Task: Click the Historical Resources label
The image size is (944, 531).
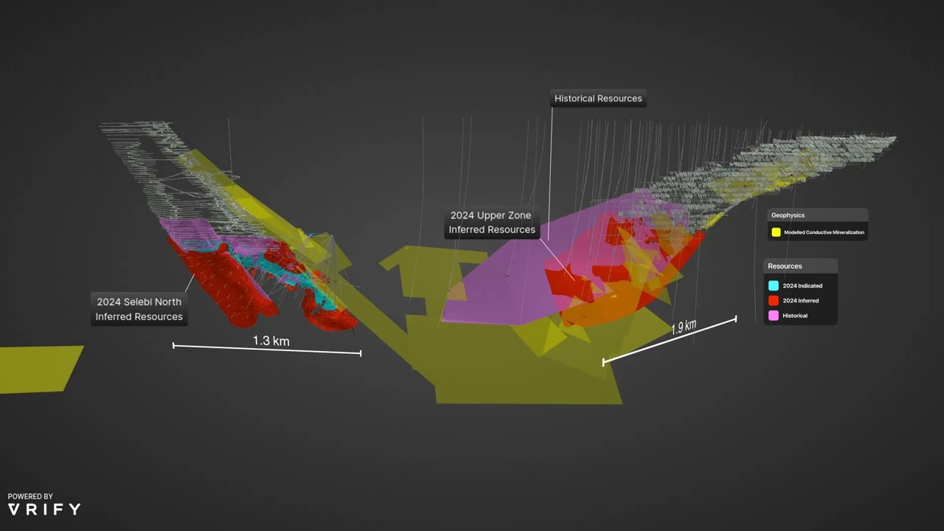Action: click(x=598, y=98)
